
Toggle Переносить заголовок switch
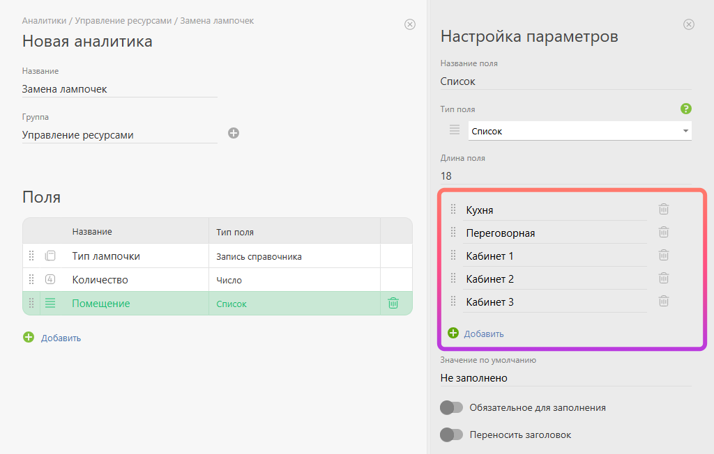pos(452,435)
